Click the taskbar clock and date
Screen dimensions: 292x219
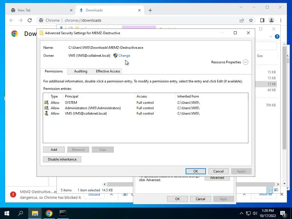coord(267,213)
